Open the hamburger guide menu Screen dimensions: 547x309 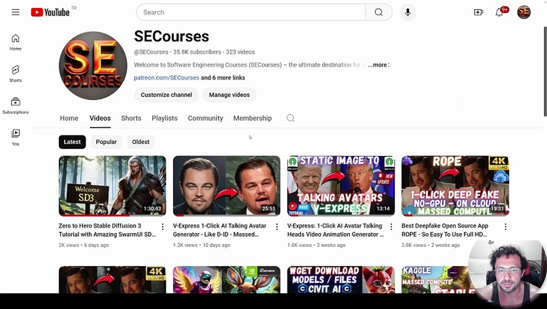(15, 12)
